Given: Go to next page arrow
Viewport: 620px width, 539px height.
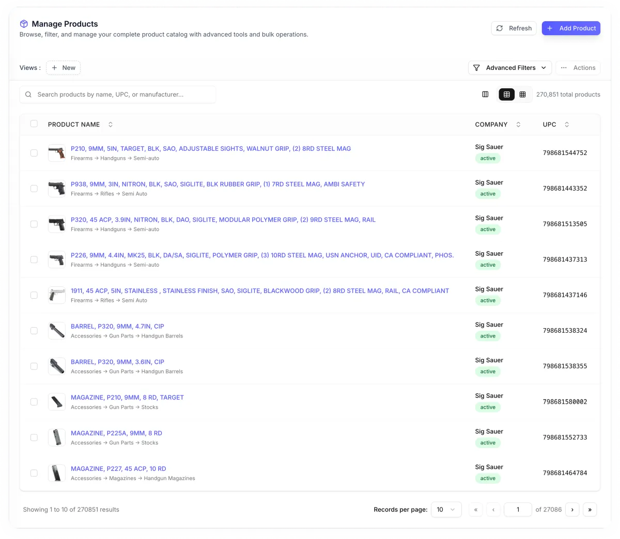Looking at the screenshot, I should pyautogui.click(x=572, y=510).
